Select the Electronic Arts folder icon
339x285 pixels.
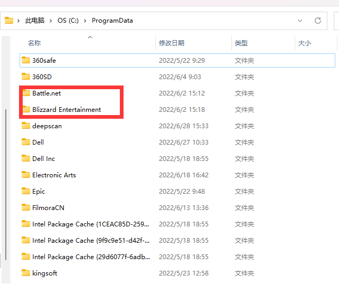point(26,175)
